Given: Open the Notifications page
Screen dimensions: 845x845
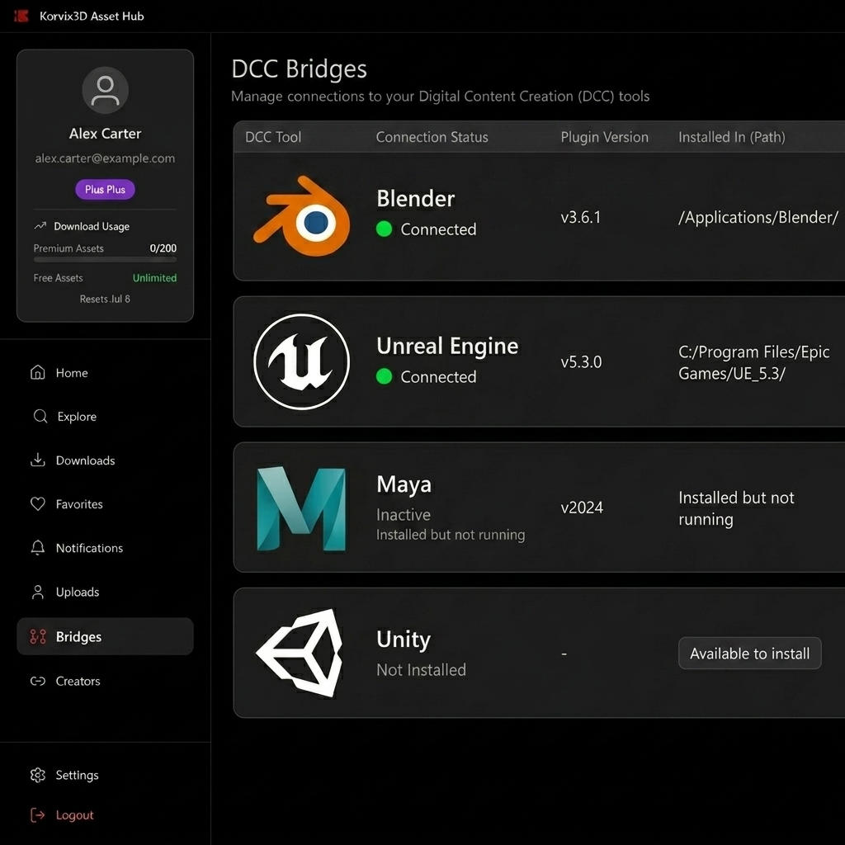Looking at the screenshot, I should pos(105,548).
